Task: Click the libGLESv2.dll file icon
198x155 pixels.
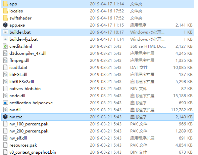Action: point(5,81)
